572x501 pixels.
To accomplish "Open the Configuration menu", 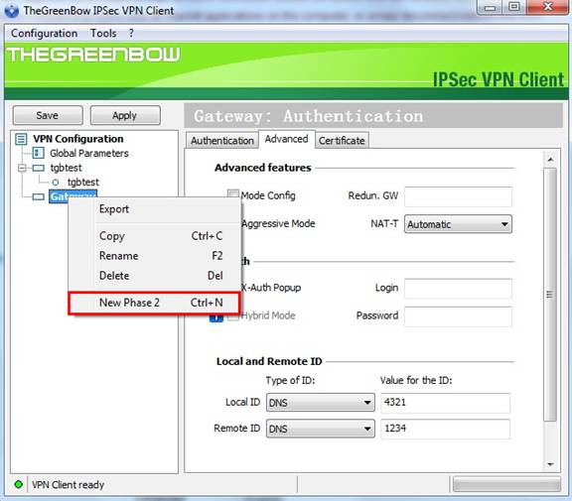I will 44,33.
